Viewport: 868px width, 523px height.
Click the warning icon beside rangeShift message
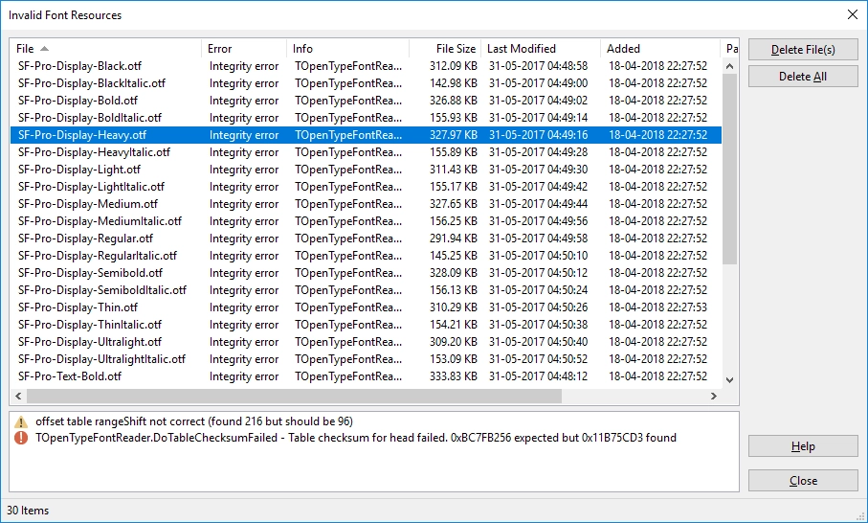pyautogui.click(x=21, y=421)
